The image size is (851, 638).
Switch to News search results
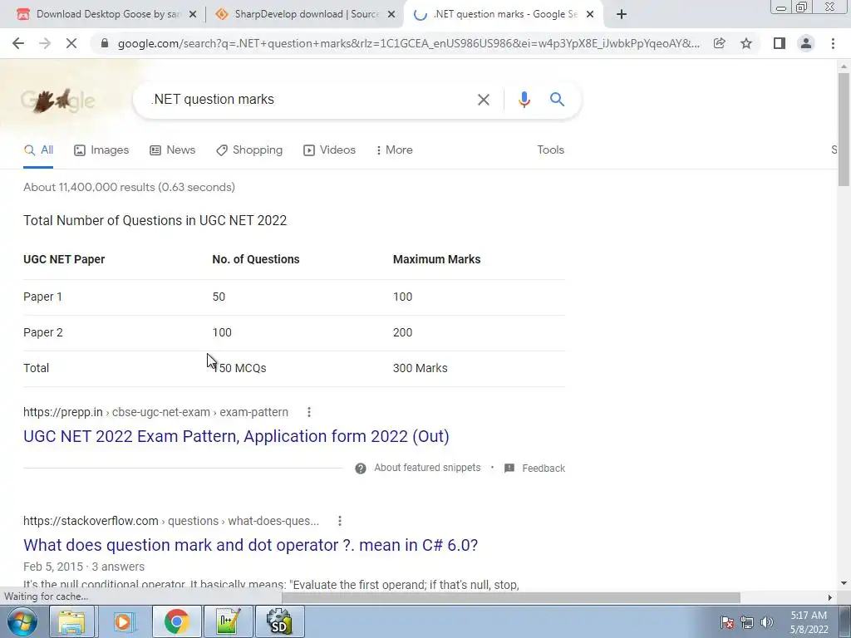tap(173, 150)
